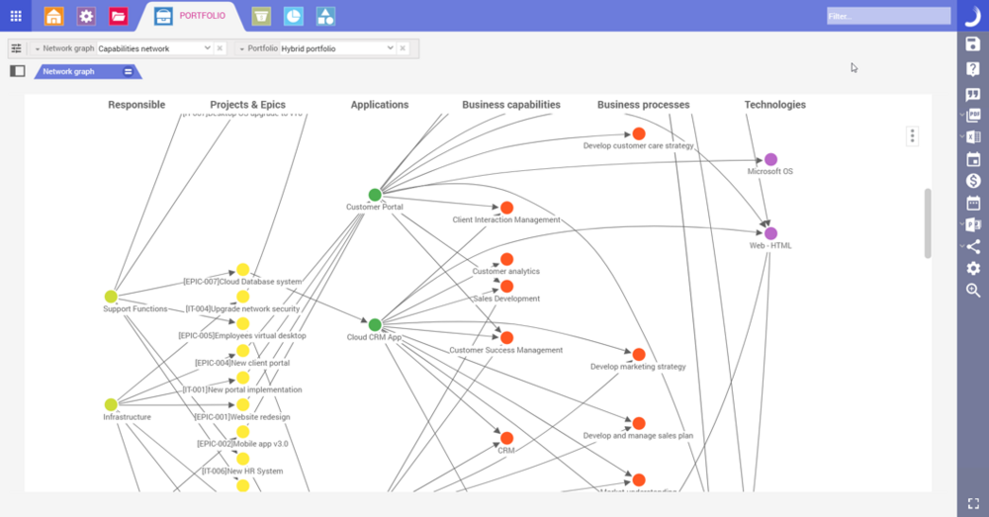Go to the orange home icon
The image size is (989, 517).
(53, 16)
